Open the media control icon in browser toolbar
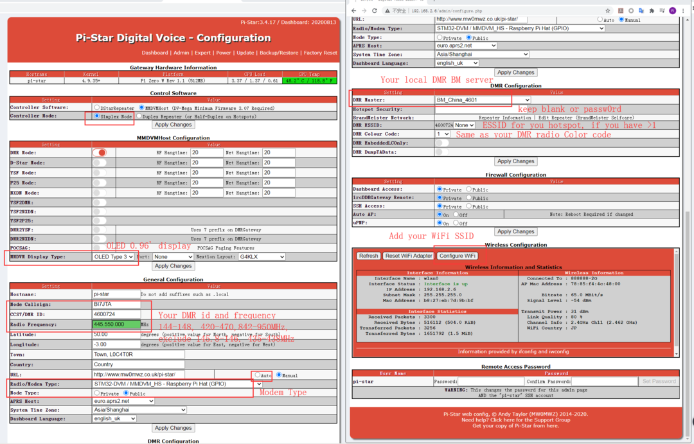Viewport: 694px width, 444px height. point(662,11)
